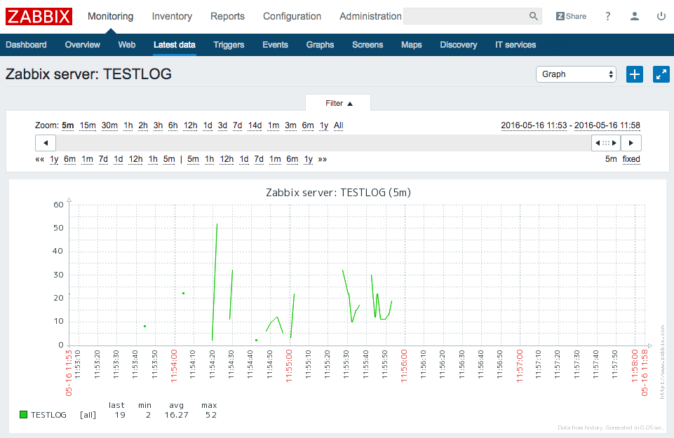Select the Latest data tab

click(175, 45)
